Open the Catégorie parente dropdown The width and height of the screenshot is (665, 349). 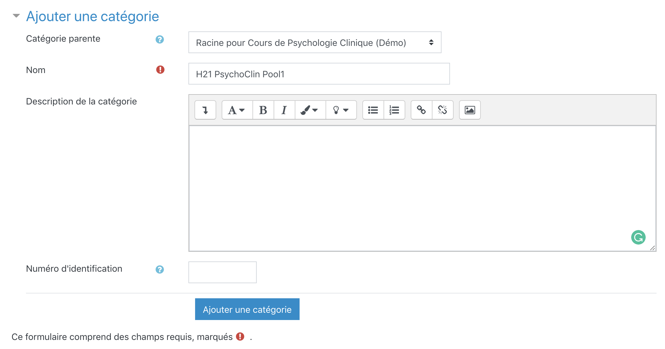315,43
